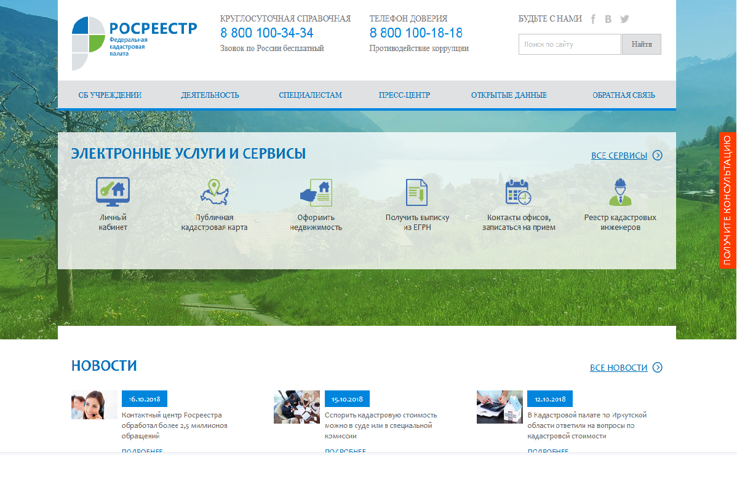The image size is (737, 498).
Task: Click the Оформить недвижимость hand icon
Action: [x=316, y=192]
